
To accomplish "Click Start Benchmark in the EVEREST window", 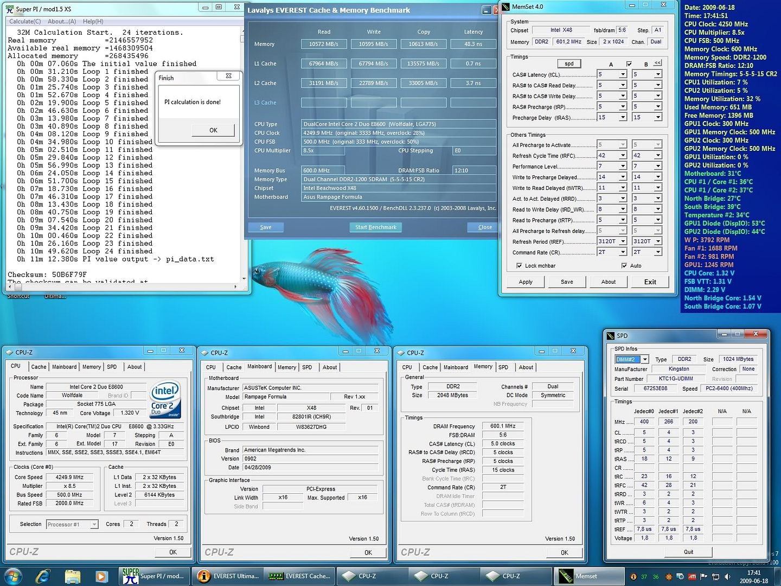I will coord(375,227).
